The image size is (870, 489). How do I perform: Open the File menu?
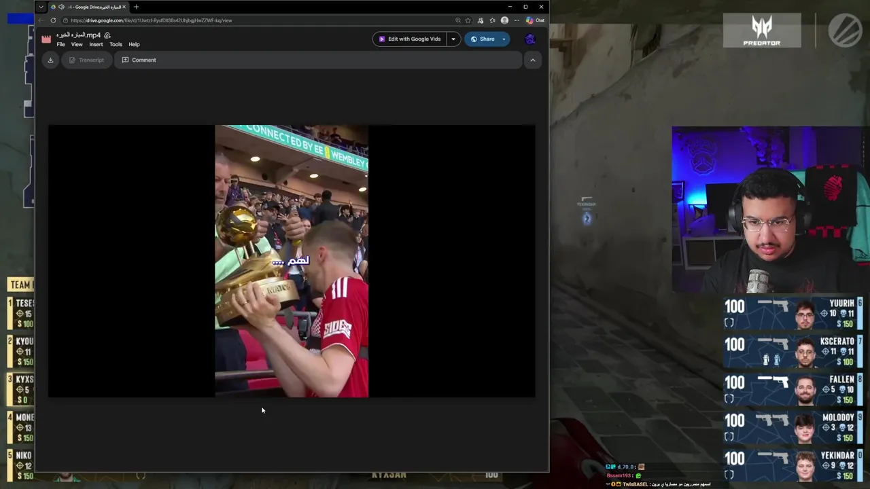pyautogui.click(x=60, y=45)
